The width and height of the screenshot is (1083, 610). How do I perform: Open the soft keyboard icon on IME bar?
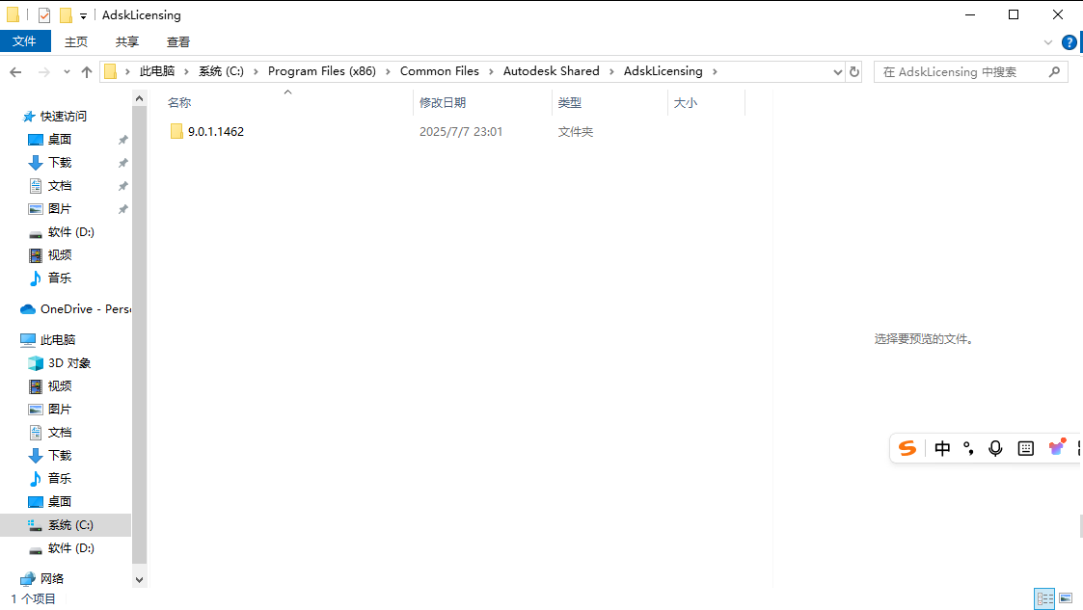pyautogui.click(x=1026, y=448)
